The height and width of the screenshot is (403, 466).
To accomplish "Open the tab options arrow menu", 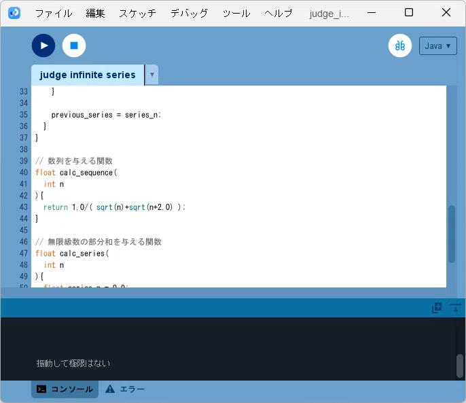I will point(152,74).
